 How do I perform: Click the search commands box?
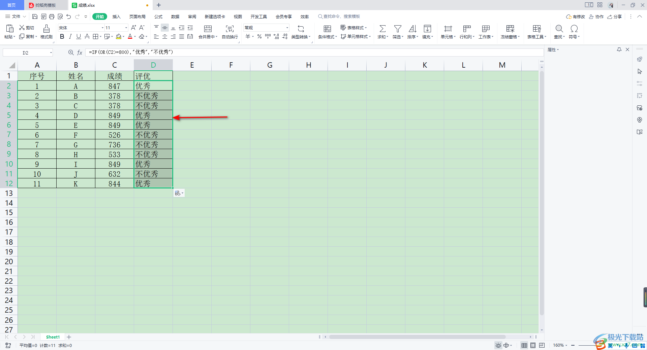(x=339, y=16)
